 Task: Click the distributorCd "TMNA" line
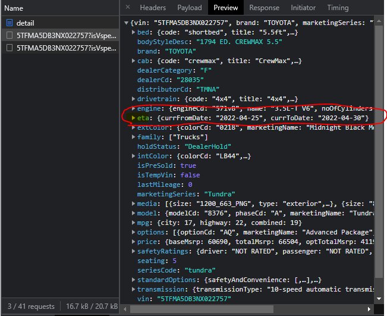(x=178, y=89)
